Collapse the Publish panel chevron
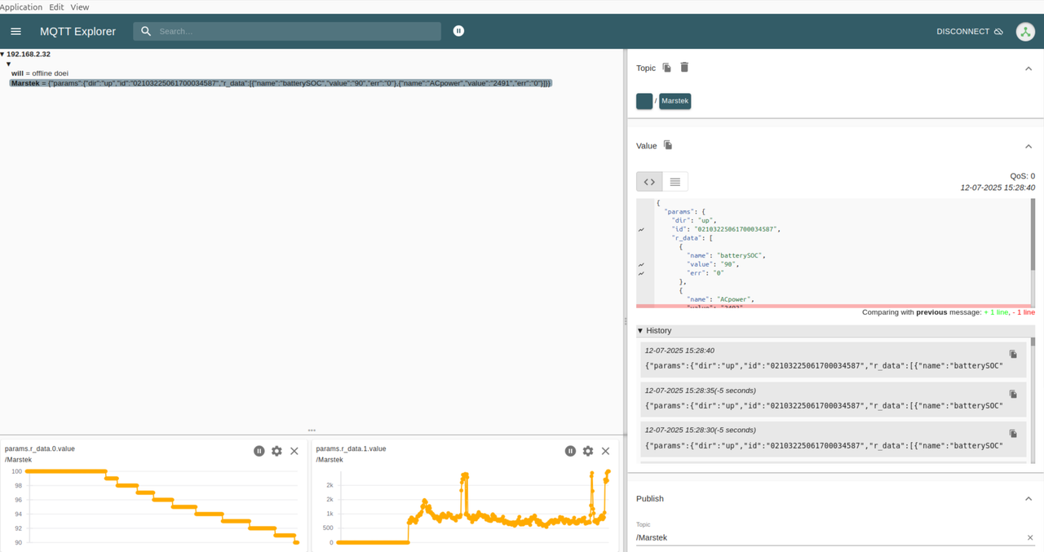 pos(1029,499)
